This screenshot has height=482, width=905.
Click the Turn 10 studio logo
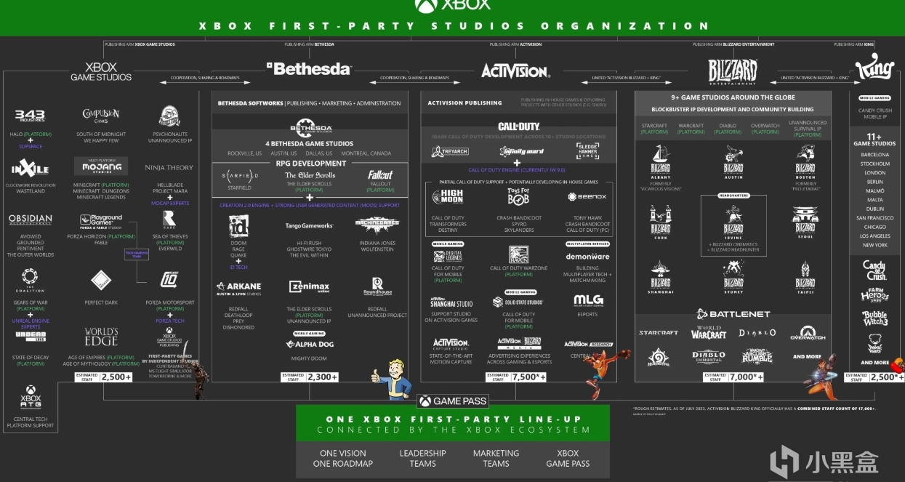click(x=169, y=280)
